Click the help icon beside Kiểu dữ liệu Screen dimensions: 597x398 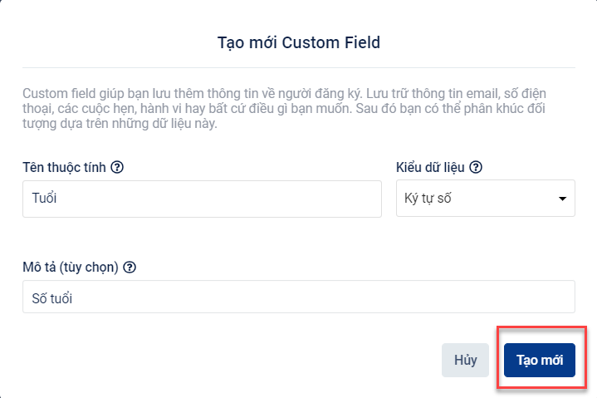477,167
